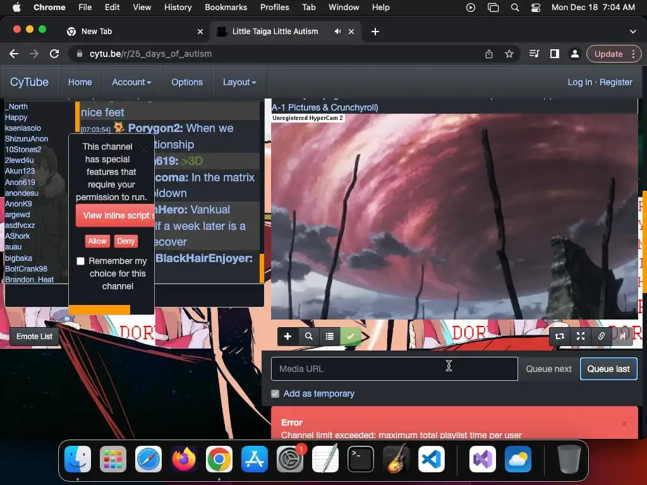Click the Porygon2 username in chat

pos(155,128)
